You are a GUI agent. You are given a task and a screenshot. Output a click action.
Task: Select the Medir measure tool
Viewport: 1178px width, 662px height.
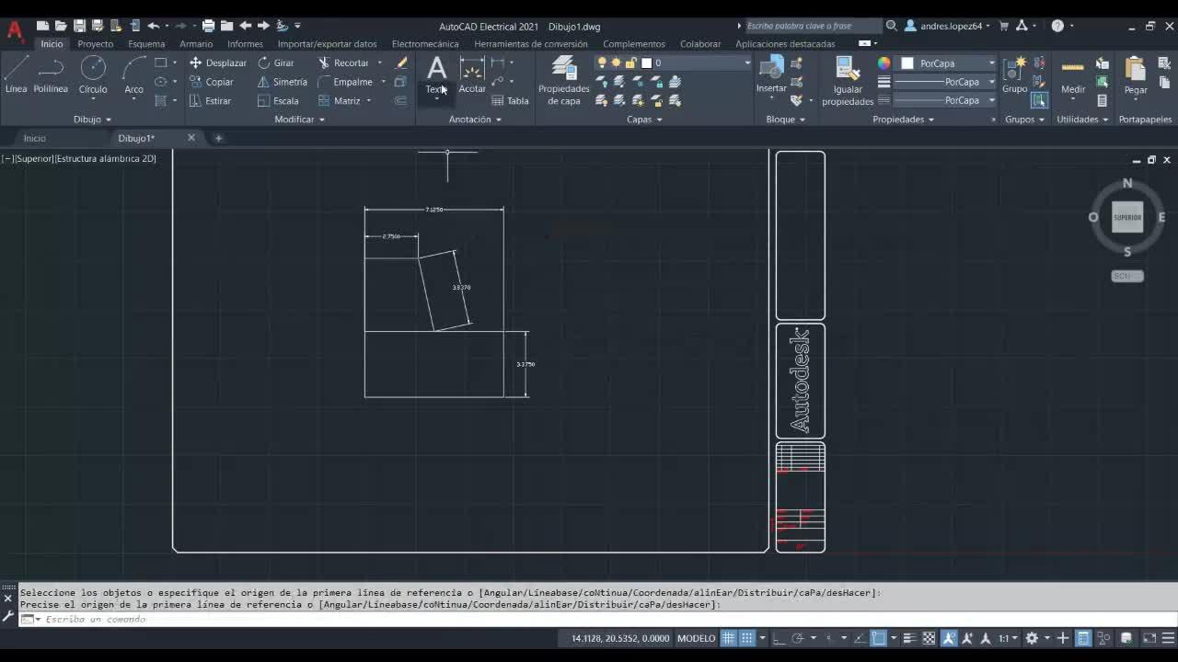[1073, 74]
